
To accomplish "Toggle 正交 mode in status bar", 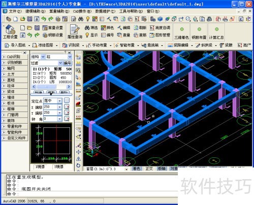I will coord(149,168).
